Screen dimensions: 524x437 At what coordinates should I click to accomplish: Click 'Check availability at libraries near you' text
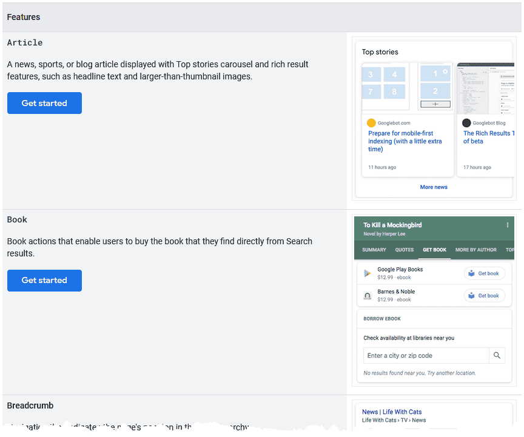tap(409, 338)
